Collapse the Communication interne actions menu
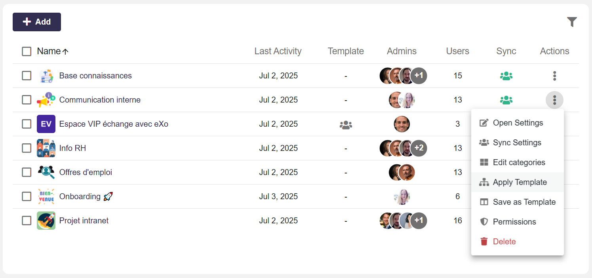Screen dimensions: 592x278 pyautogui.click(x=554, y=100)
